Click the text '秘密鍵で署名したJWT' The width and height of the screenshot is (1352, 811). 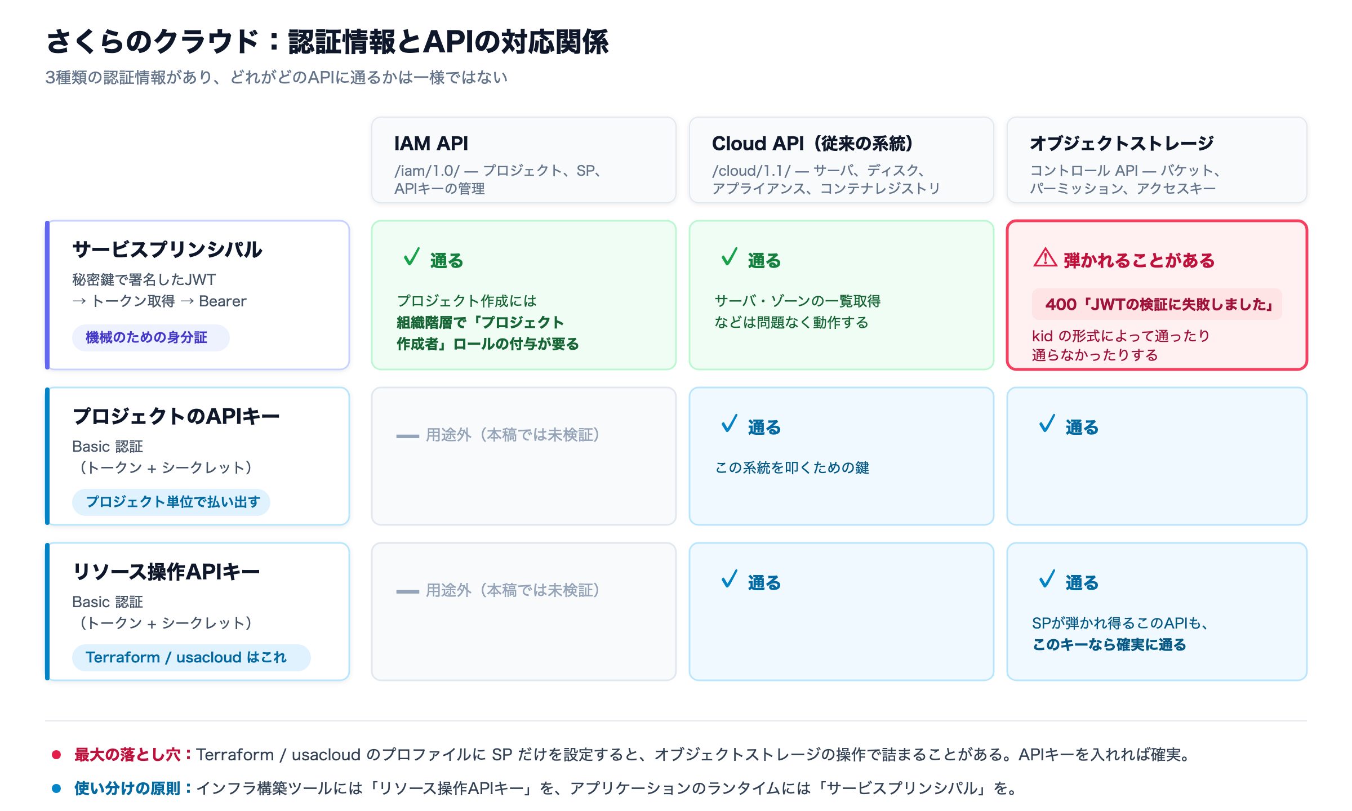[144, 279]
